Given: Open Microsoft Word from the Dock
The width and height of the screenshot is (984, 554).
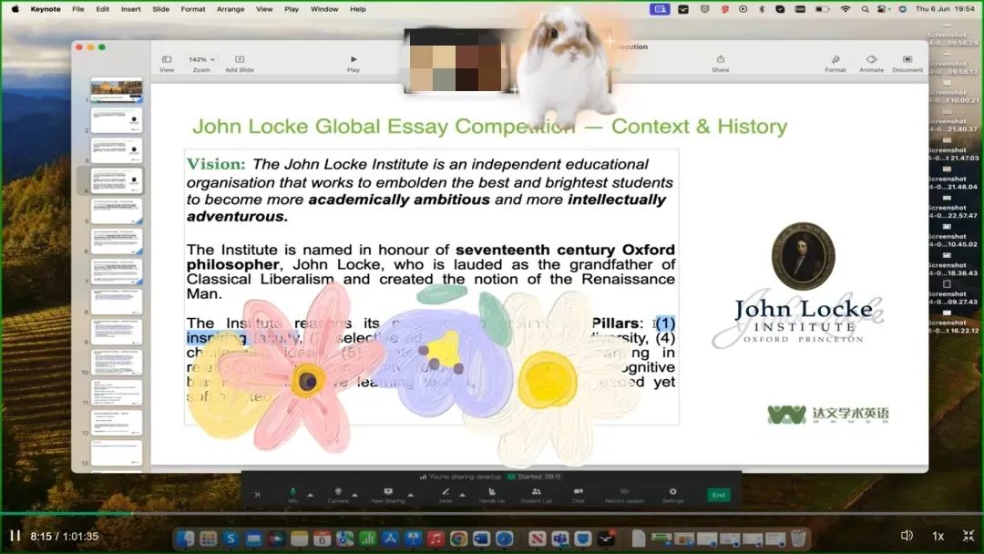Looking at the screenshot, I should (481, 539).
